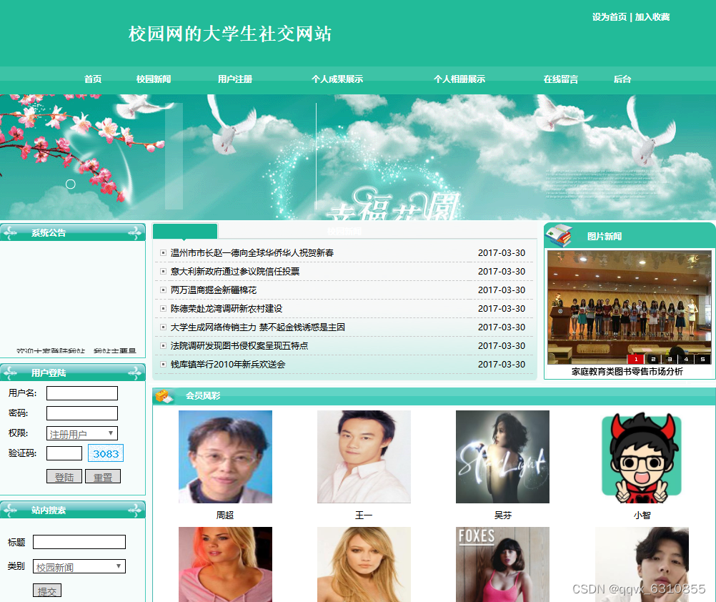Open 在线留言 in the navigation bar
This screenshot has height=602, width=716.
(560, 79)
